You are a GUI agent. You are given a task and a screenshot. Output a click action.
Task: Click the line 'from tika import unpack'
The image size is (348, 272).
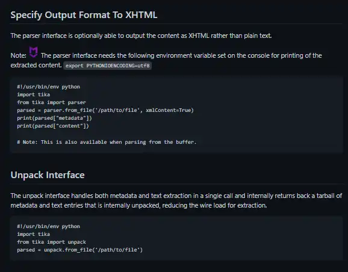point(51,242)
